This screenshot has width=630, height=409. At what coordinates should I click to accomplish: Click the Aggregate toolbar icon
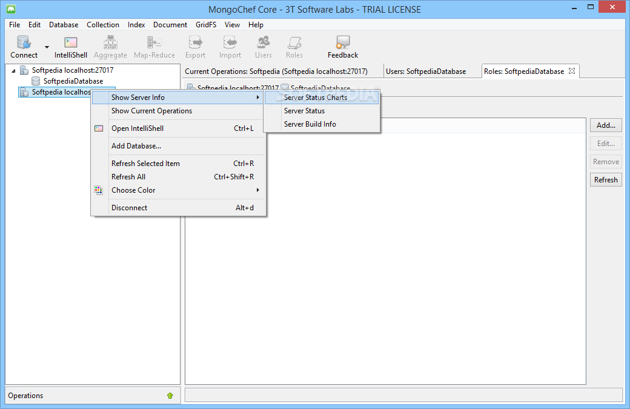(110, 47)
